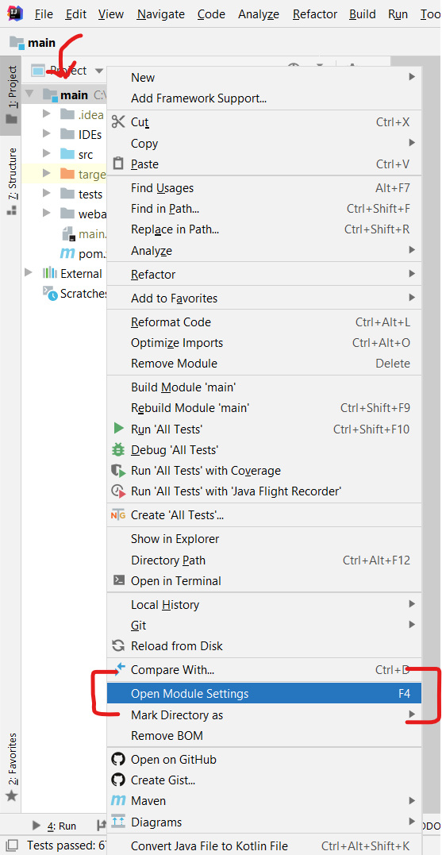The width and height of the screenshot is (442, 855).
Task: Select the tests folder in tree
Action: click(90, 194)
